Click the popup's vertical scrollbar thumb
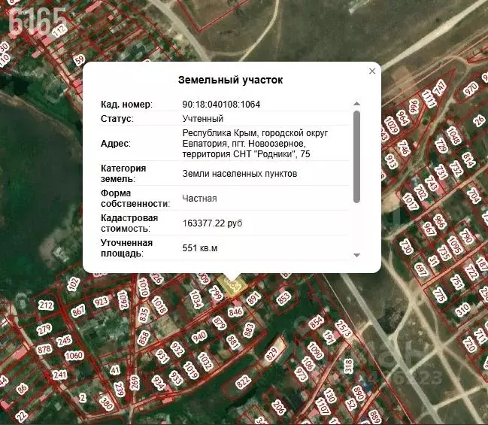 357,156
